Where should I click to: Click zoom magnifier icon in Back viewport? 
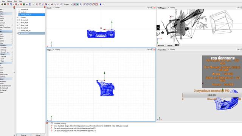coord(148,8)
